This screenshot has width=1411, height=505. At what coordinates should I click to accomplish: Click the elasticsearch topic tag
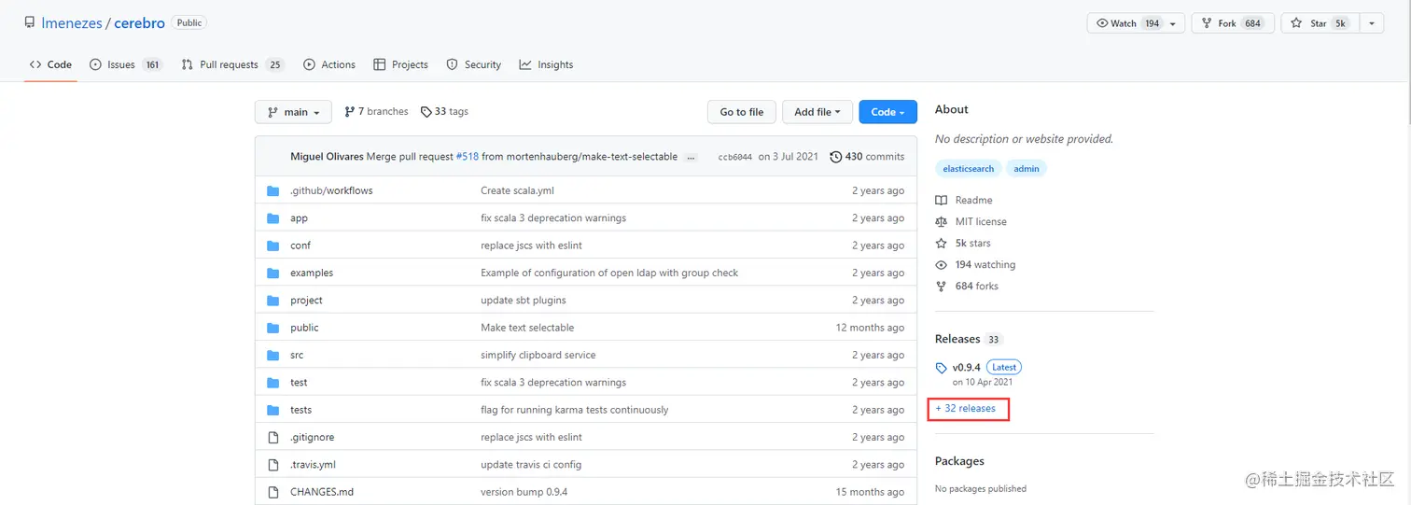pos(969,169)
